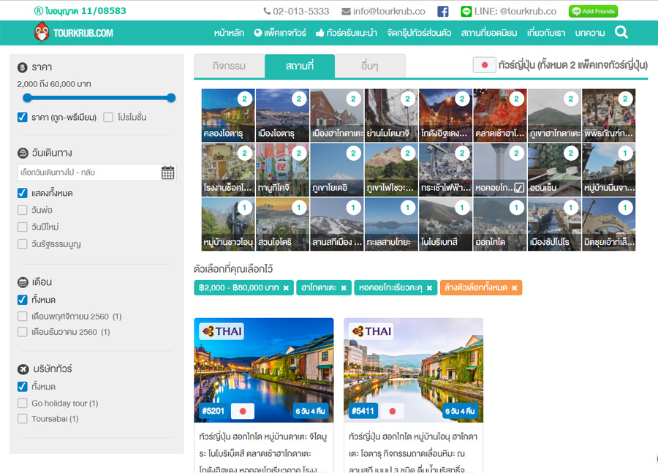
Task: Remove the หอคอยโกะเรียวคะคุ filter tag
Action: tap(429, 288)
